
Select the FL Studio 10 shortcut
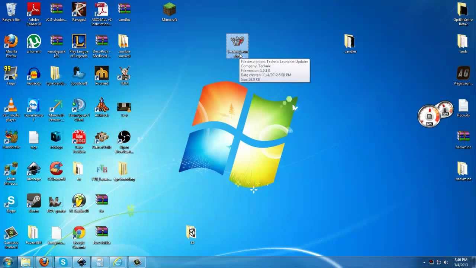[x=79, y=203]
